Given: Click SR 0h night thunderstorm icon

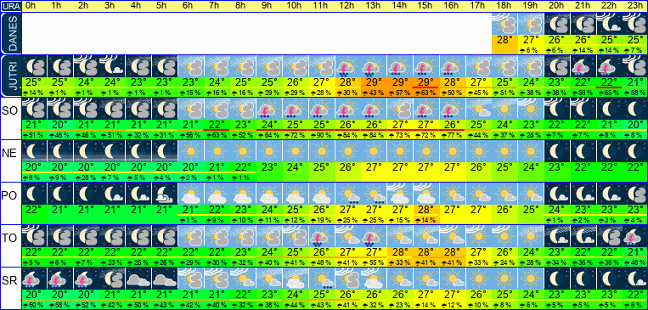Looking at the screenshot, I should pos(34,279).
